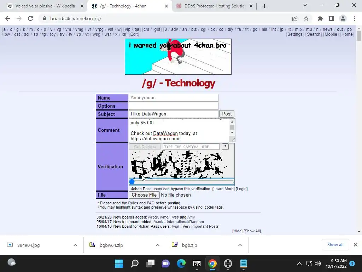Select the /g/ - Technology 4chan tab

[x=130, y=6]
